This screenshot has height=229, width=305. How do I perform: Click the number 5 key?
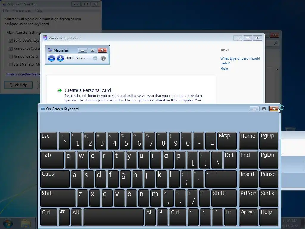[x=125, y=141]
